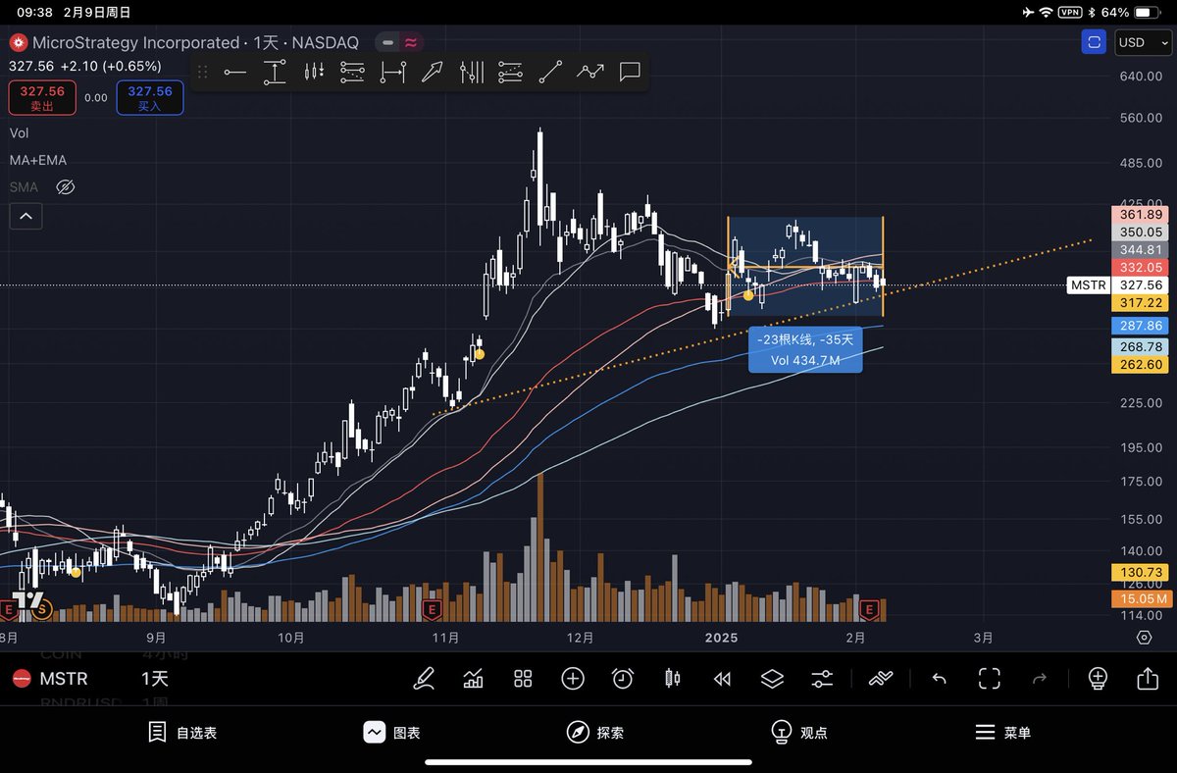Create a price alert with clock icon
Screen dimensions: 1177x773
click(x=623, y=679)
